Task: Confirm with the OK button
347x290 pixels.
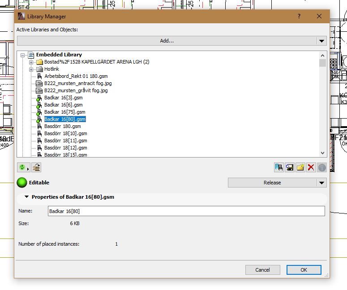Action: coord(304,270)
